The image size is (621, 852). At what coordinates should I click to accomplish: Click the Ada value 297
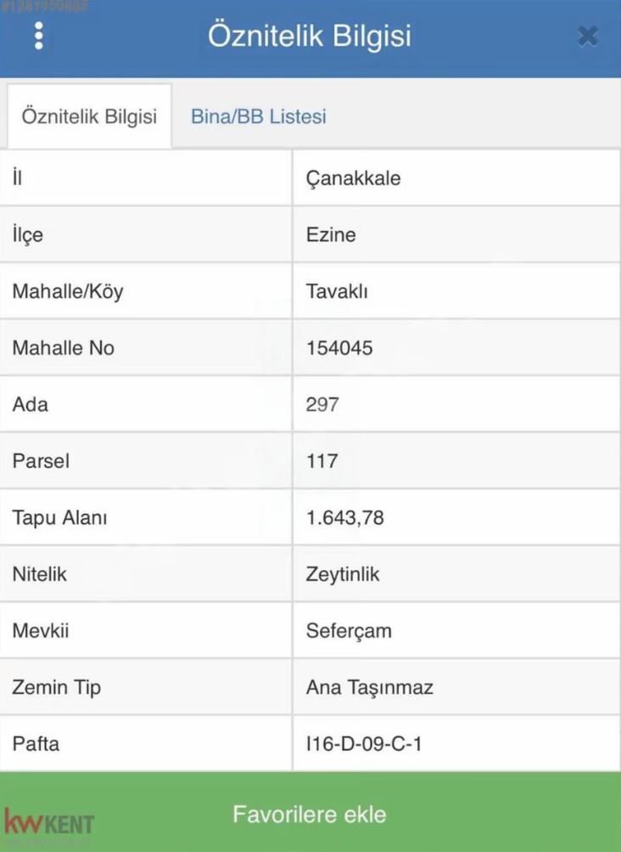(x=322, y=404)
